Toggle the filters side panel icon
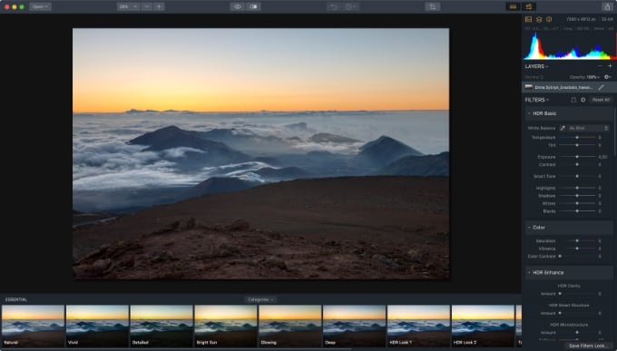Image resolution: width=617 pixels, height=351 pixels. pyautogui.click(x=529, y=6)
